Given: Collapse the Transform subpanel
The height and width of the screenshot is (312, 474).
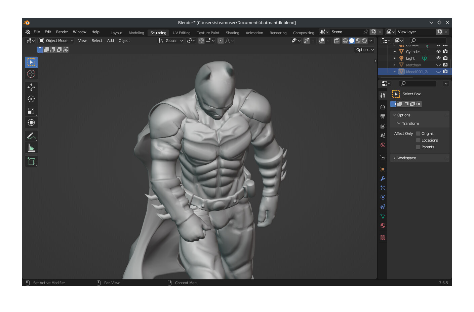Looking at the screenshot, I should [x=399, y=123].
